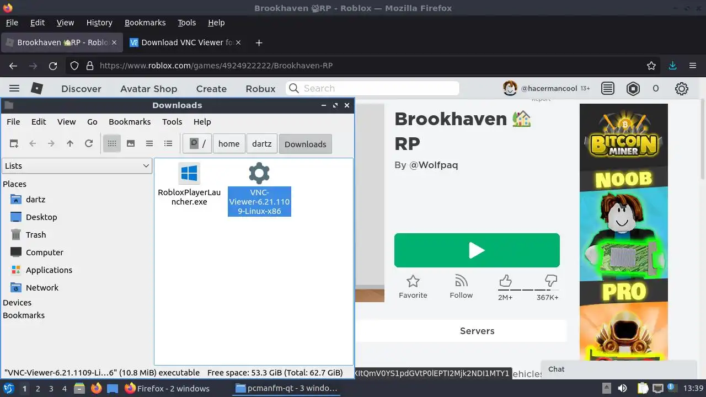Open volume control in system tray
The image size is (706, 397).
click(622, 388)
